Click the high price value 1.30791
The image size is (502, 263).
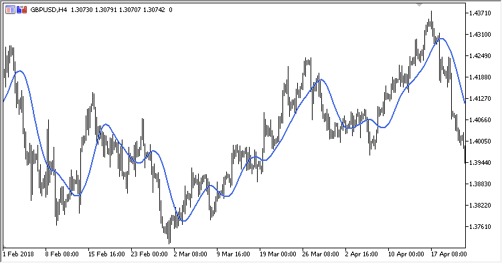[106, 10]
